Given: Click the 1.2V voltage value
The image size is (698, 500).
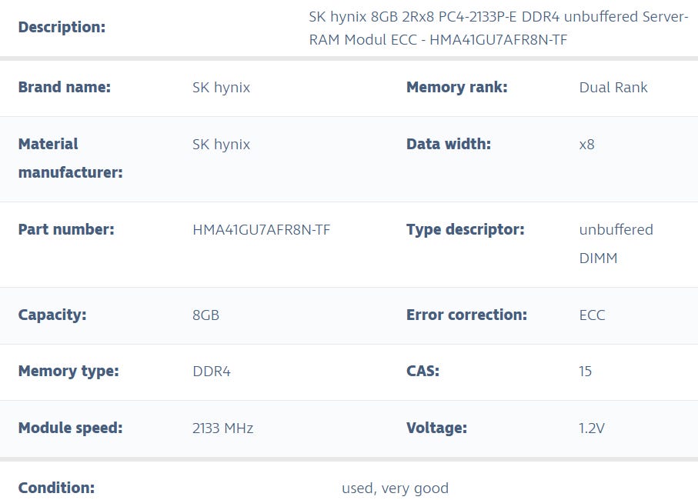Looking at the screenshot, I should click(x=592, y=428).
